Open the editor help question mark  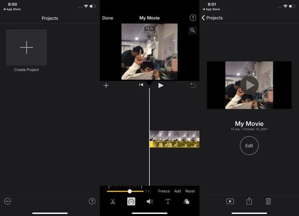[193, 18]
